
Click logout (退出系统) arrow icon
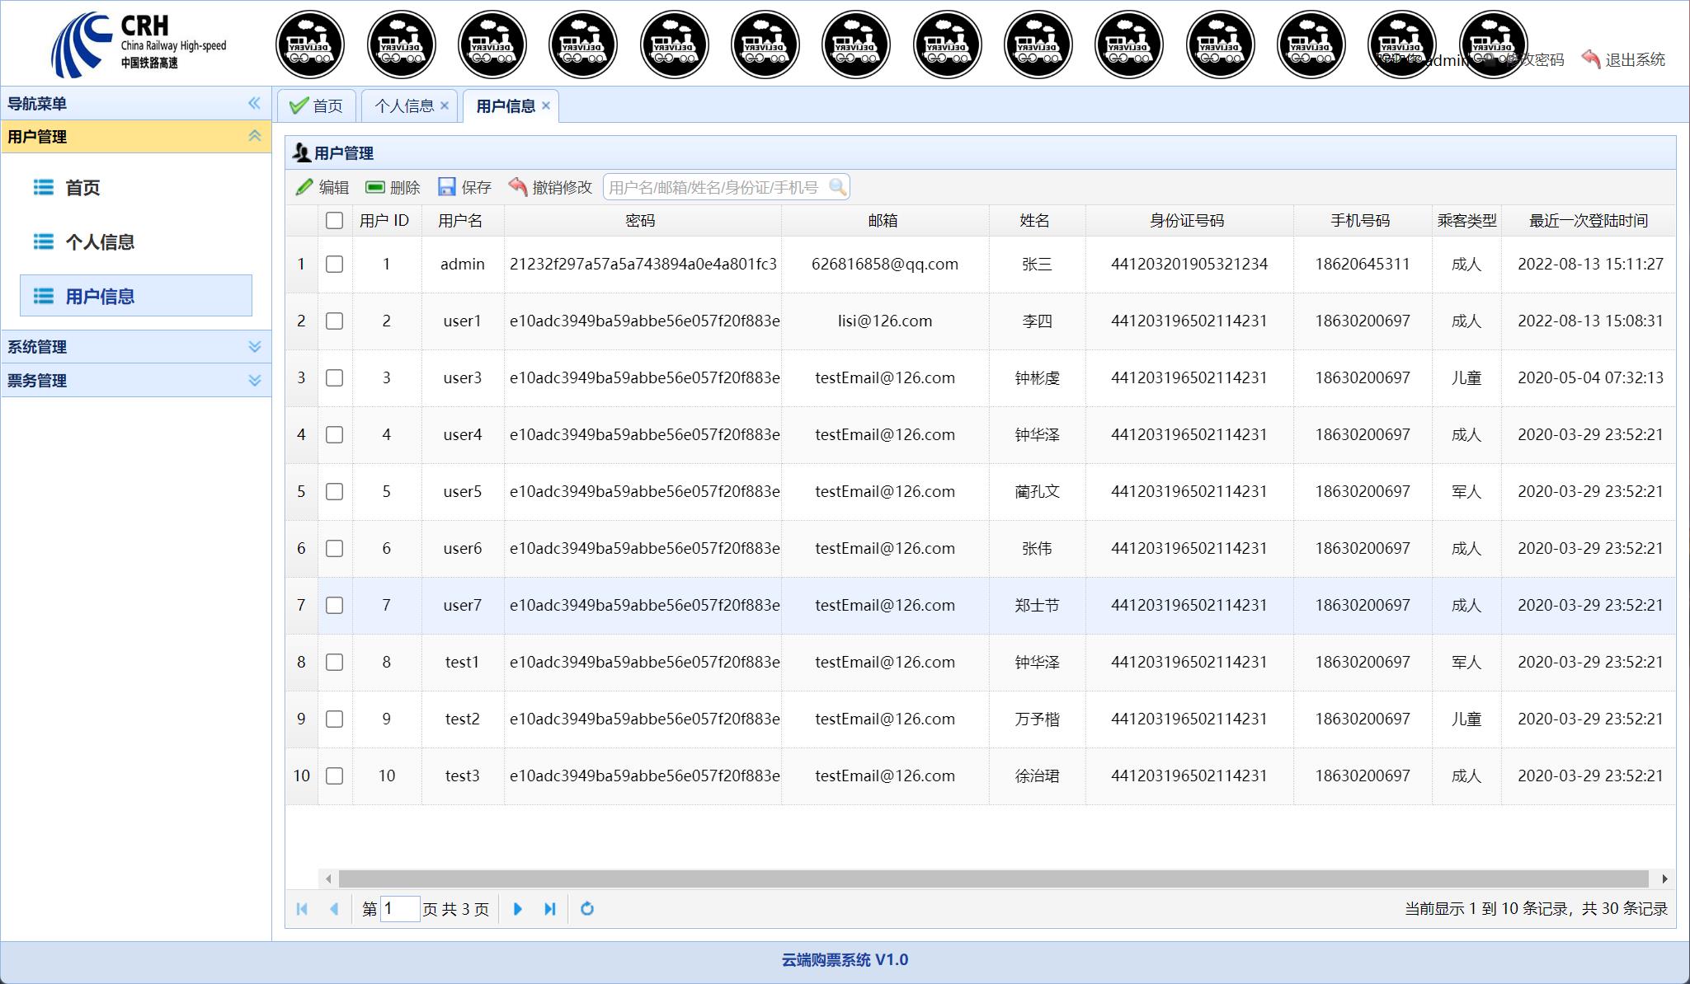point(1591,59)
